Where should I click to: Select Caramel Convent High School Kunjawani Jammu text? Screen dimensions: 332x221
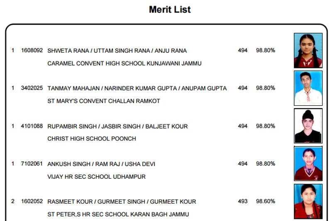click(x=124, y=63)
